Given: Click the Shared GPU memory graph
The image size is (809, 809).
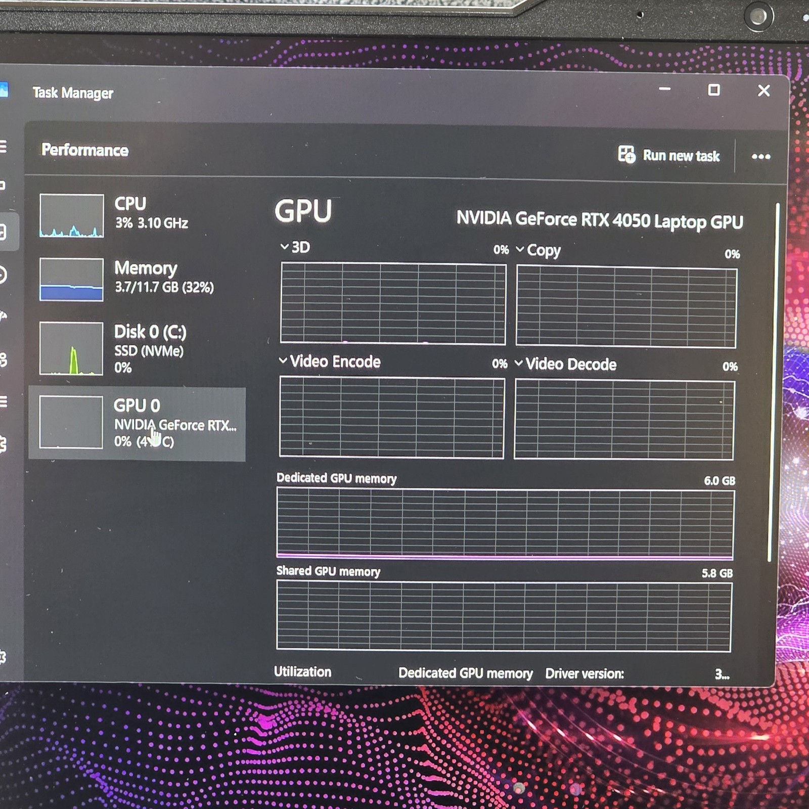Looking at the screenshot, I should 504,615.
